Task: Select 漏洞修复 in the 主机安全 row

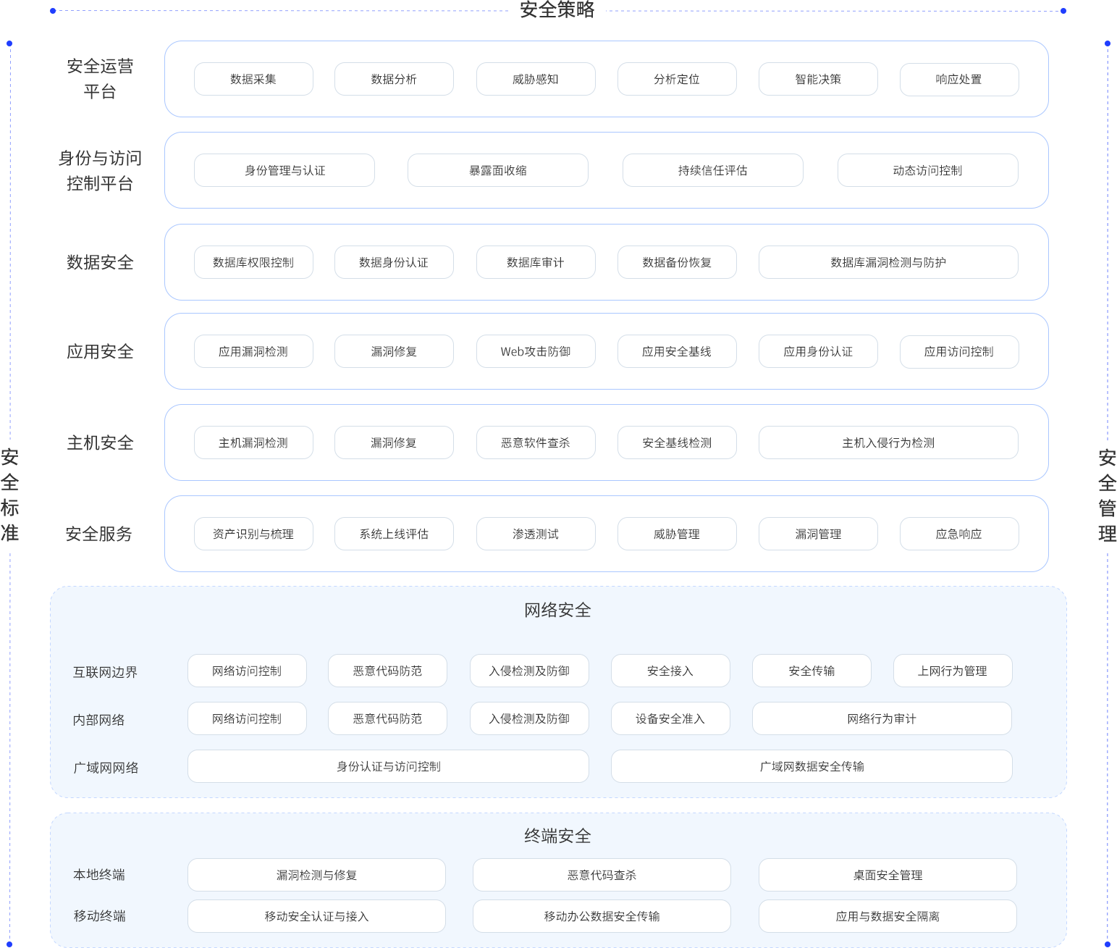Action: pyautogui.click(x=394, y=442)
